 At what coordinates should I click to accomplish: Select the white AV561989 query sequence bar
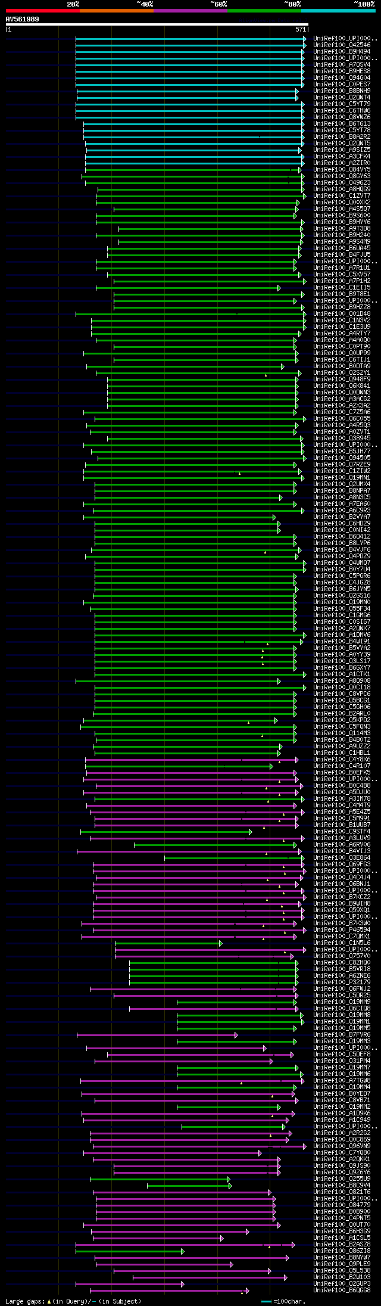(x=157, y=24)
